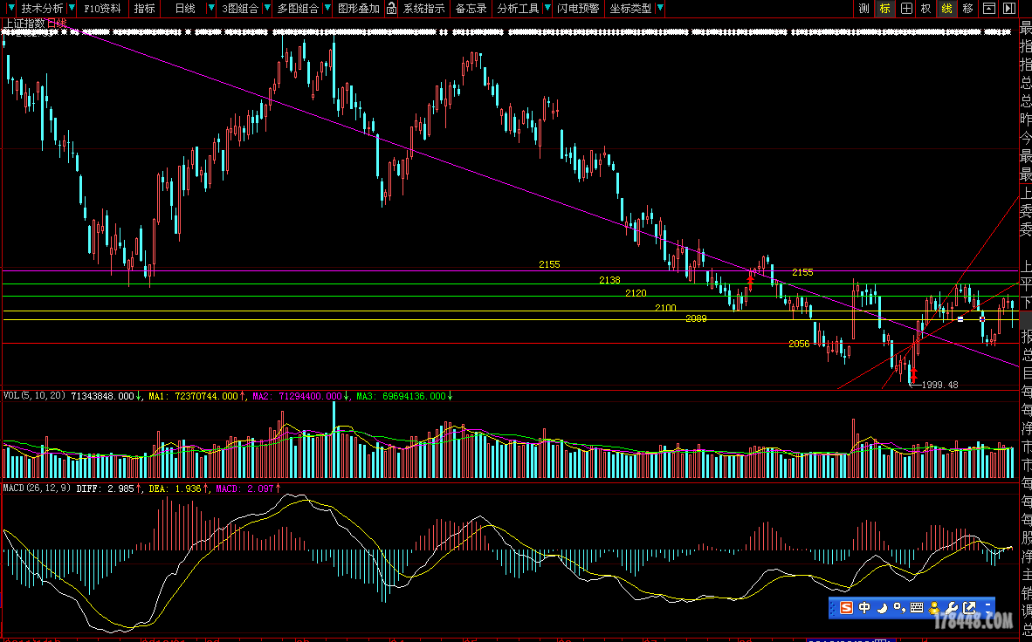Expand the dropdown arrow after 坐标类型
Image resolution: width=1032 pixels, height=642 pixels.
660,9
